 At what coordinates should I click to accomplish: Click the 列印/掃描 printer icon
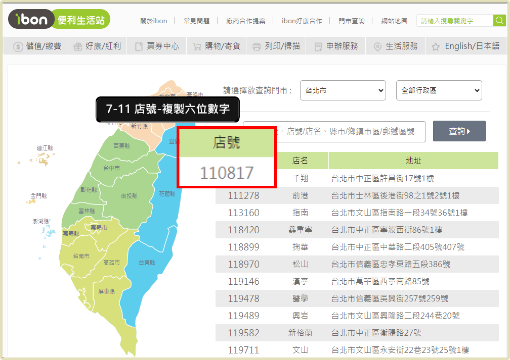point(257,47)
